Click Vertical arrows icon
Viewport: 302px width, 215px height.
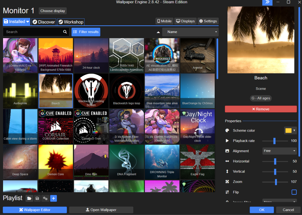pyautogui.click(x=227, y=171)
